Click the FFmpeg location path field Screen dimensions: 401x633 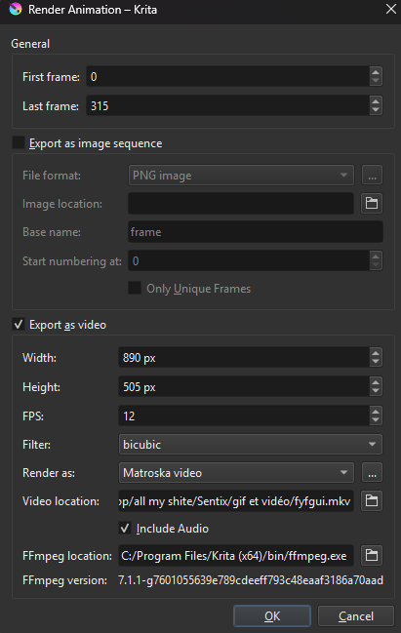(x=236, y=556)
